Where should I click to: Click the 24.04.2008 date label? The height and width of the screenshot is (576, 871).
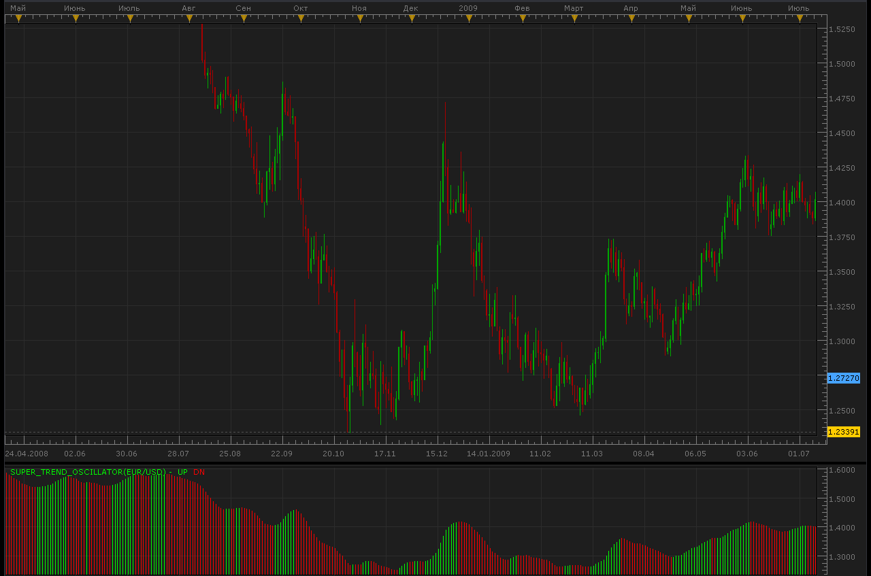coord(27,454)
